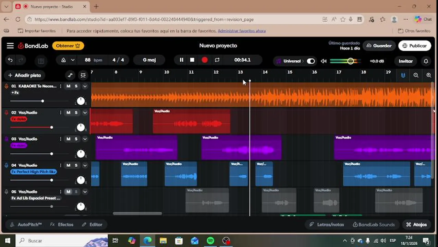
Task: Mute track 01 KARAOKE
Action: 68,86
